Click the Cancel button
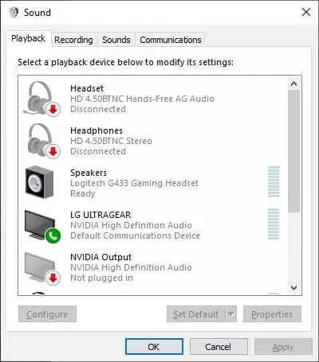Screen dimensions: 319x362 [219, 347]
